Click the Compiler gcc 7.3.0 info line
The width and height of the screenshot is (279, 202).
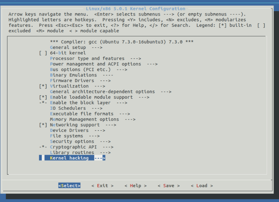coord(122,42)
